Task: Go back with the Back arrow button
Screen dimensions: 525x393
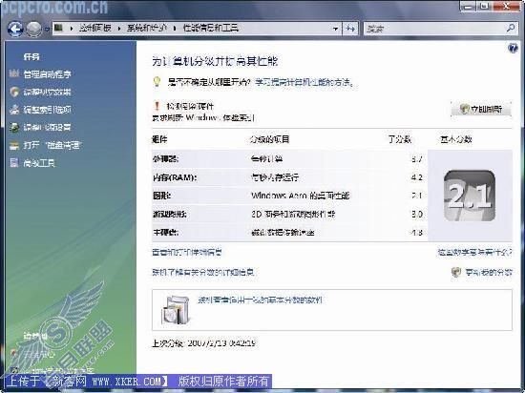Action: 15,29
